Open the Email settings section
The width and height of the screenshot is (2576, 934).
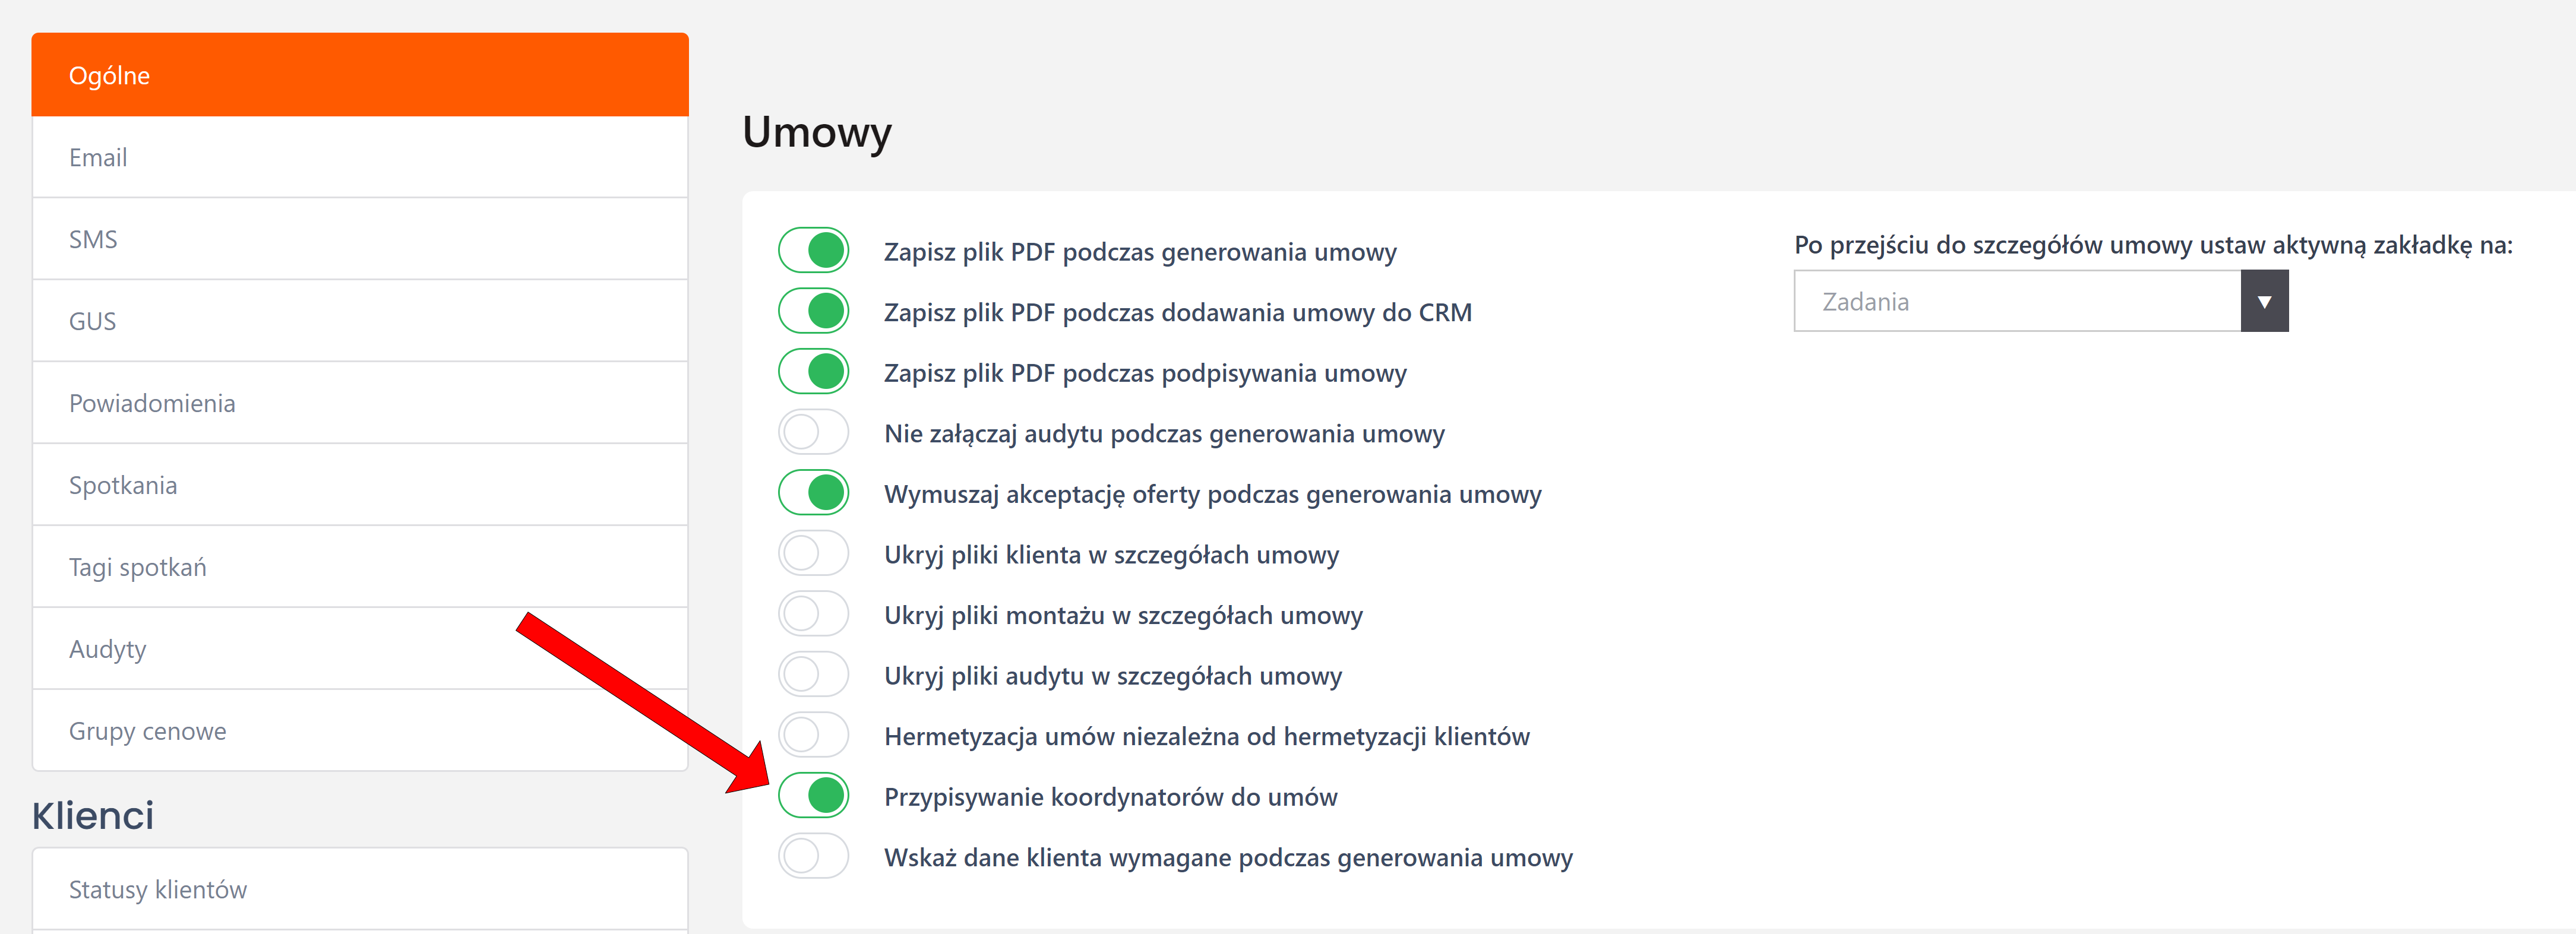click(x=360, y=157)
